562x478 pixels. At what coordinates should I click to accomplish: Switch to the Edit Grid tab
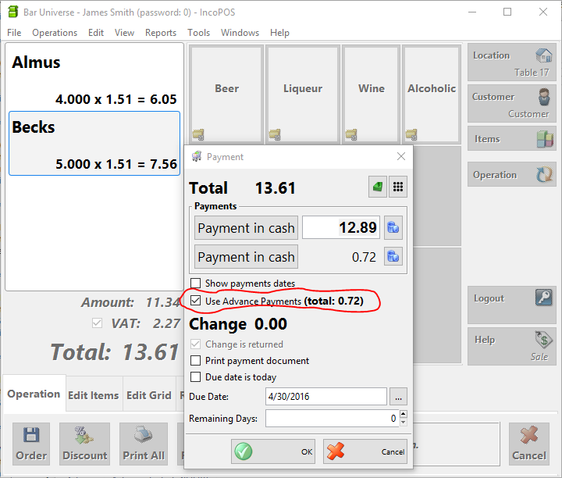149,395
